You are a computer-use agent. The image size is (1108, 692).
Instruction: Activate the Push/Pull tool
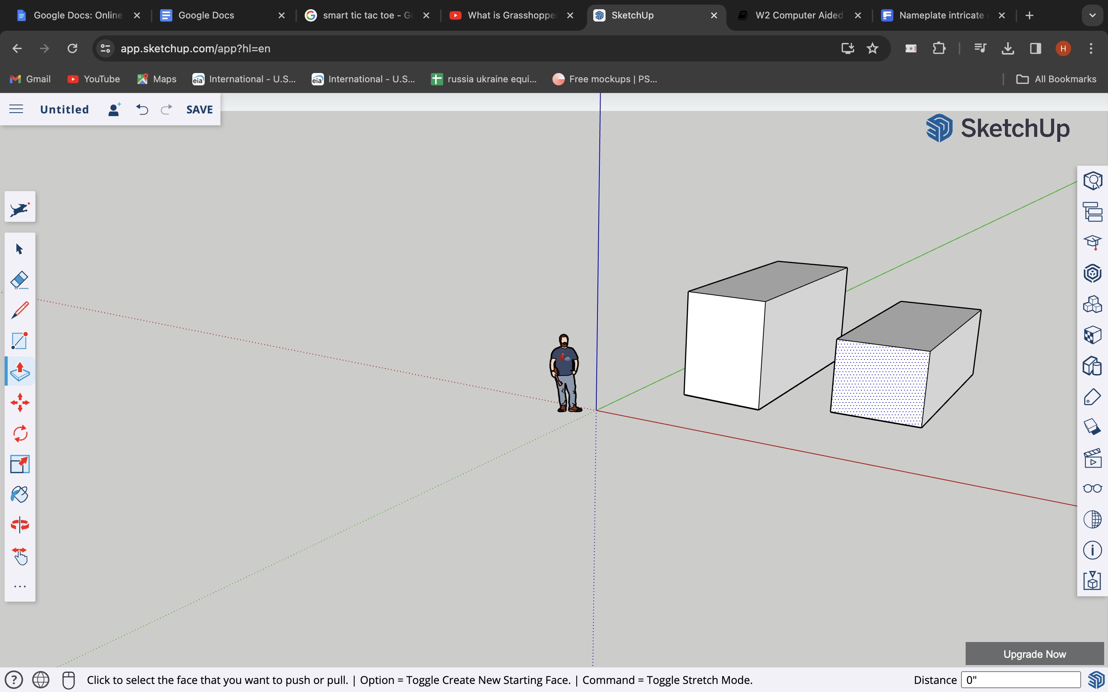(x=20, y=372)
